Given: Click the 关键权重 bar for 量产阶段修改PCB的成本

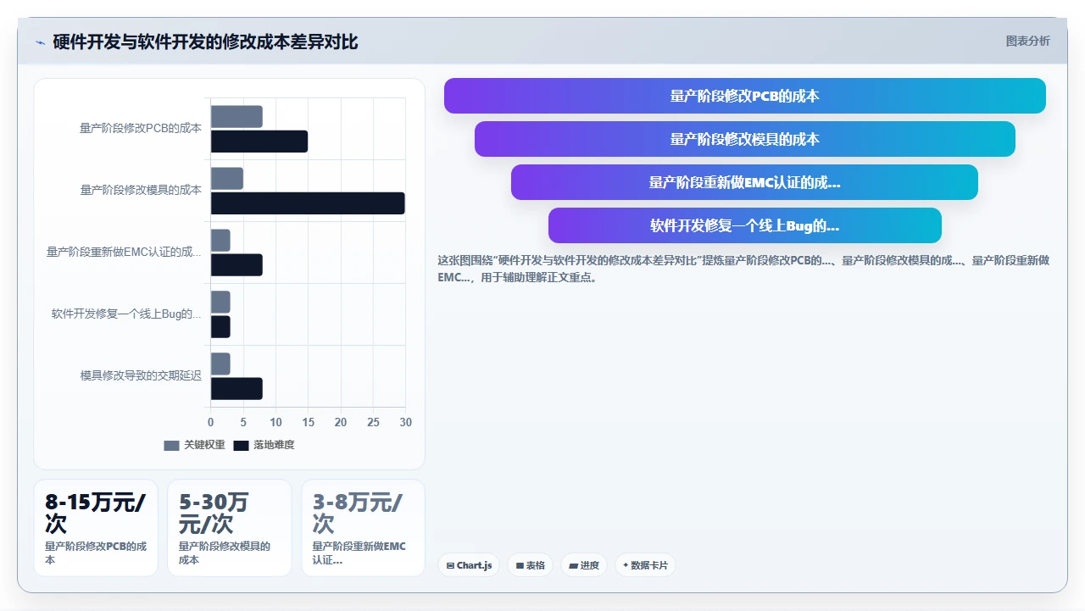Looking at the screenshot, I should coord(236,116).
